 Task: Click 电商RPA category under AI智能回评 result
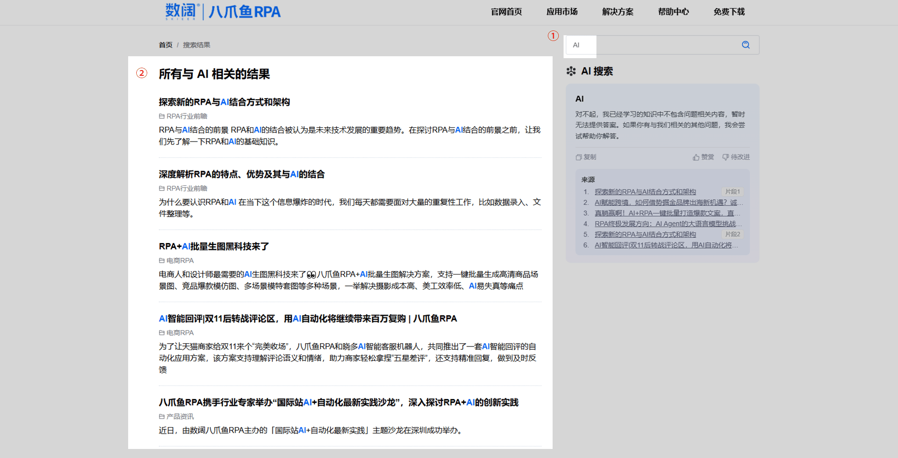180,333
